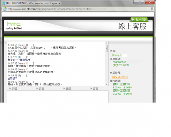Click the page icon beside the URL
Screen dimensions: 171x137
(x=5, y=9)
